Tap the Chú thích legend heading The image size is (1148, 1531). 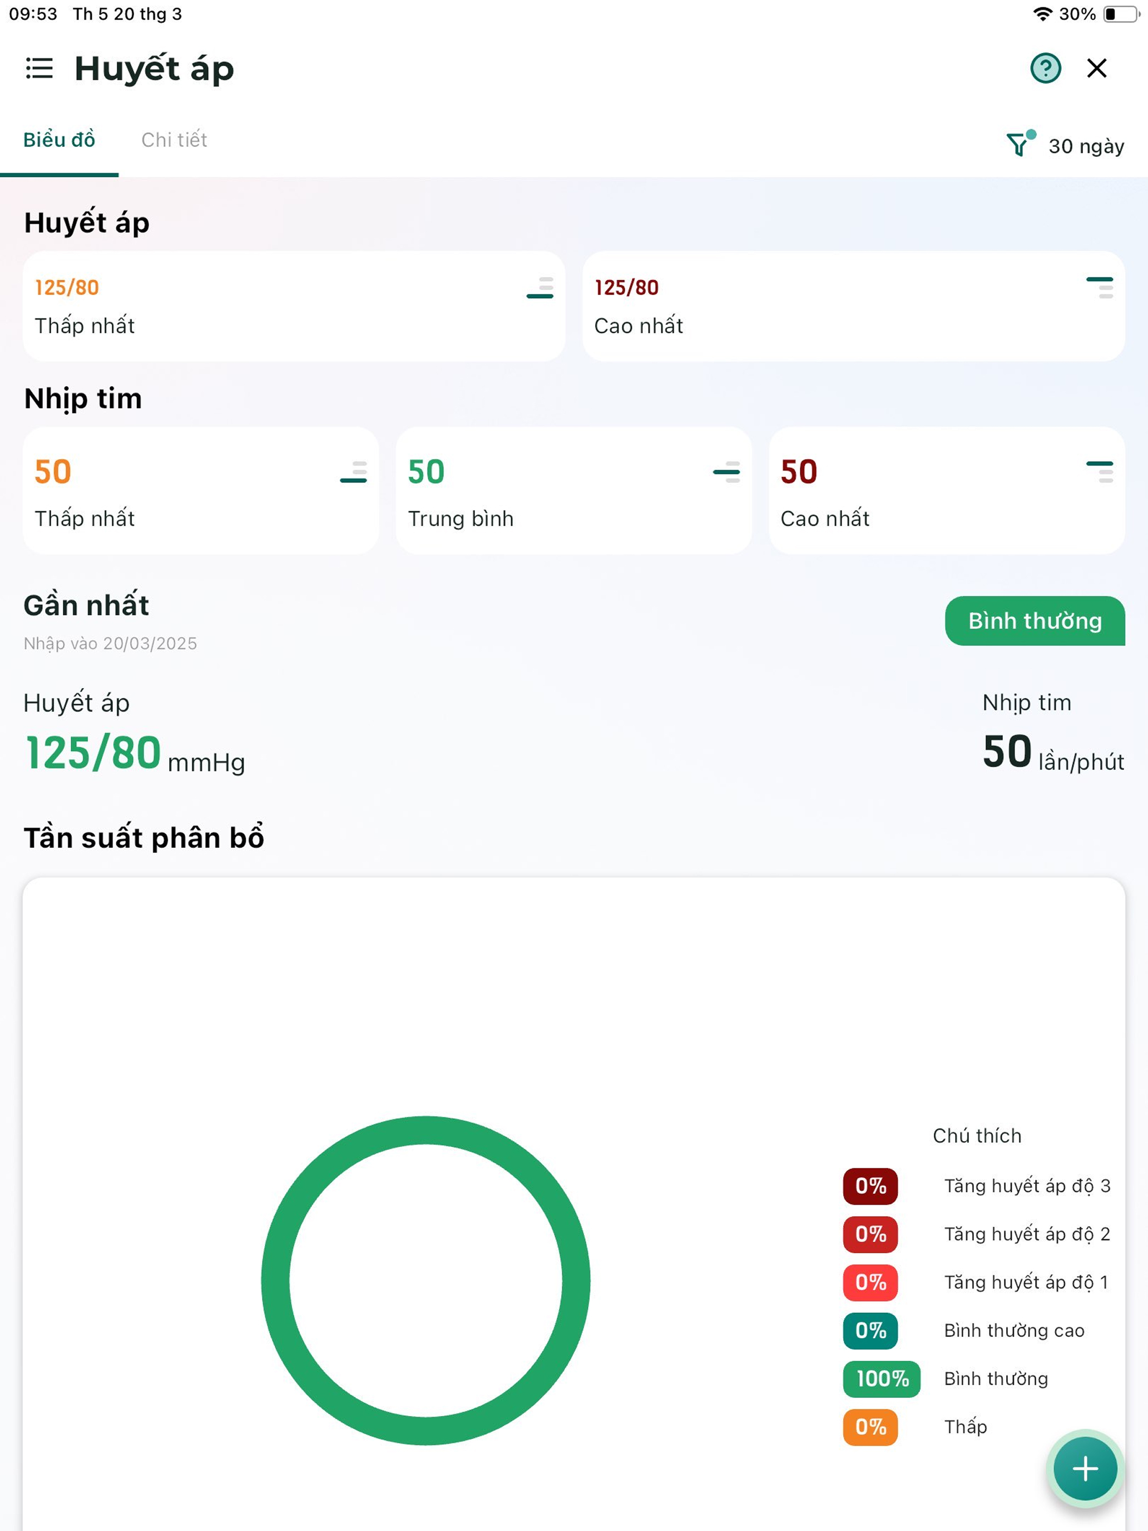point(977,1136)
